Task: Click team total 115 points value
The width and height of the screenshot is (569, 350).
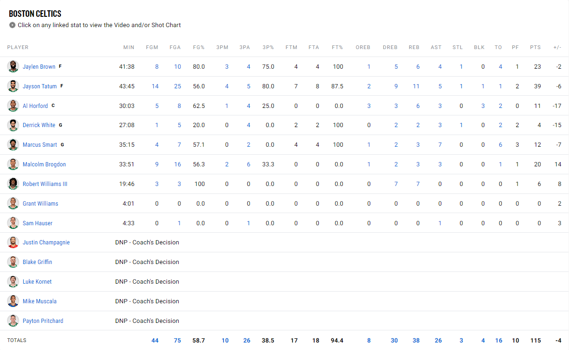Action: click(535, 341)
